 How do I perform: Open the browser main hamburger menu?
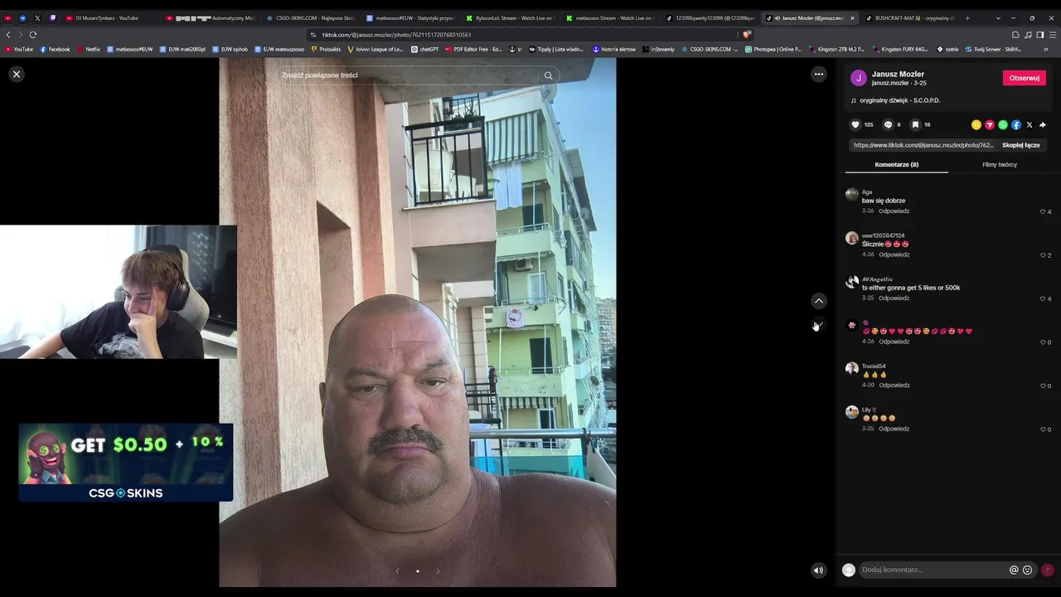(1053, 35)
